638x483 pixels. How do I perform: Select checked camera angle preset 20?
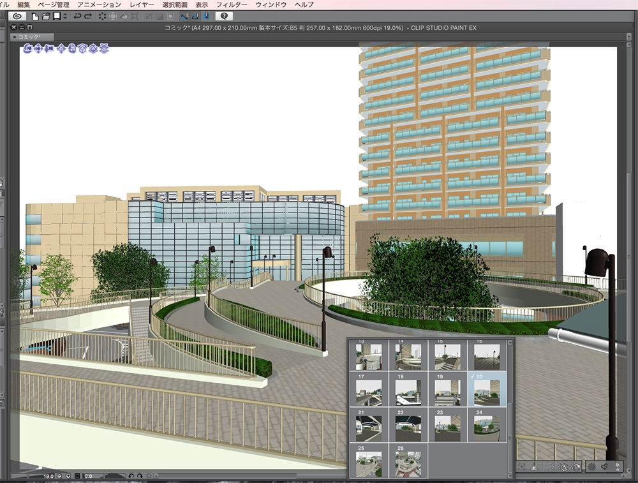tap(487, 389)
